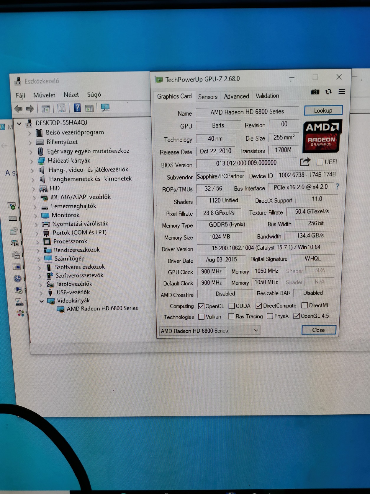Select AMD Radeon HD 6800 Series tree item

tap(102, 308)
